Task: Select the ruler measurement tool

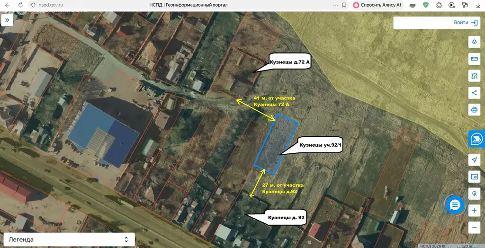Action: point(474,59)
